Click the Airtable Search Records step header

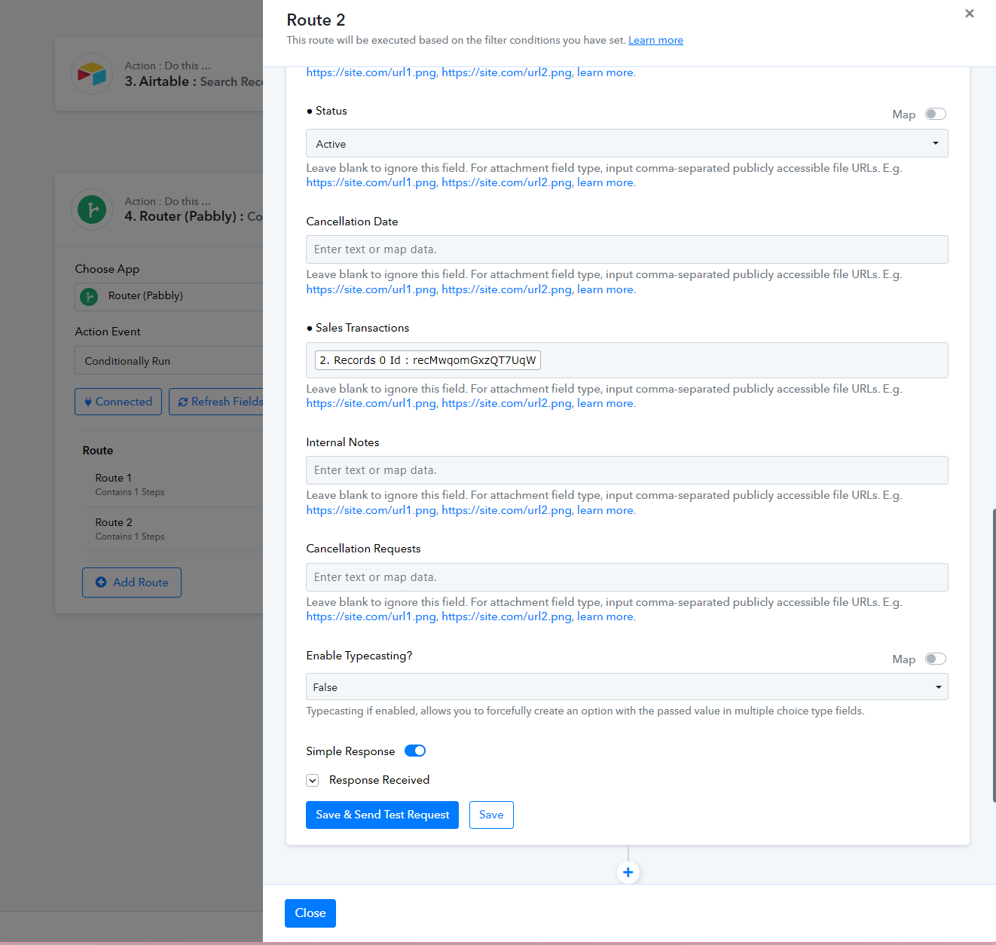(159, 74)
